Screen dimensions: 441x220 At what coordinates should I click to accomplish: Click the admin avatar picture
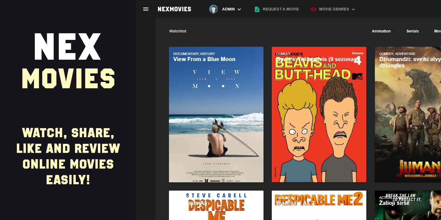(214, 9)
